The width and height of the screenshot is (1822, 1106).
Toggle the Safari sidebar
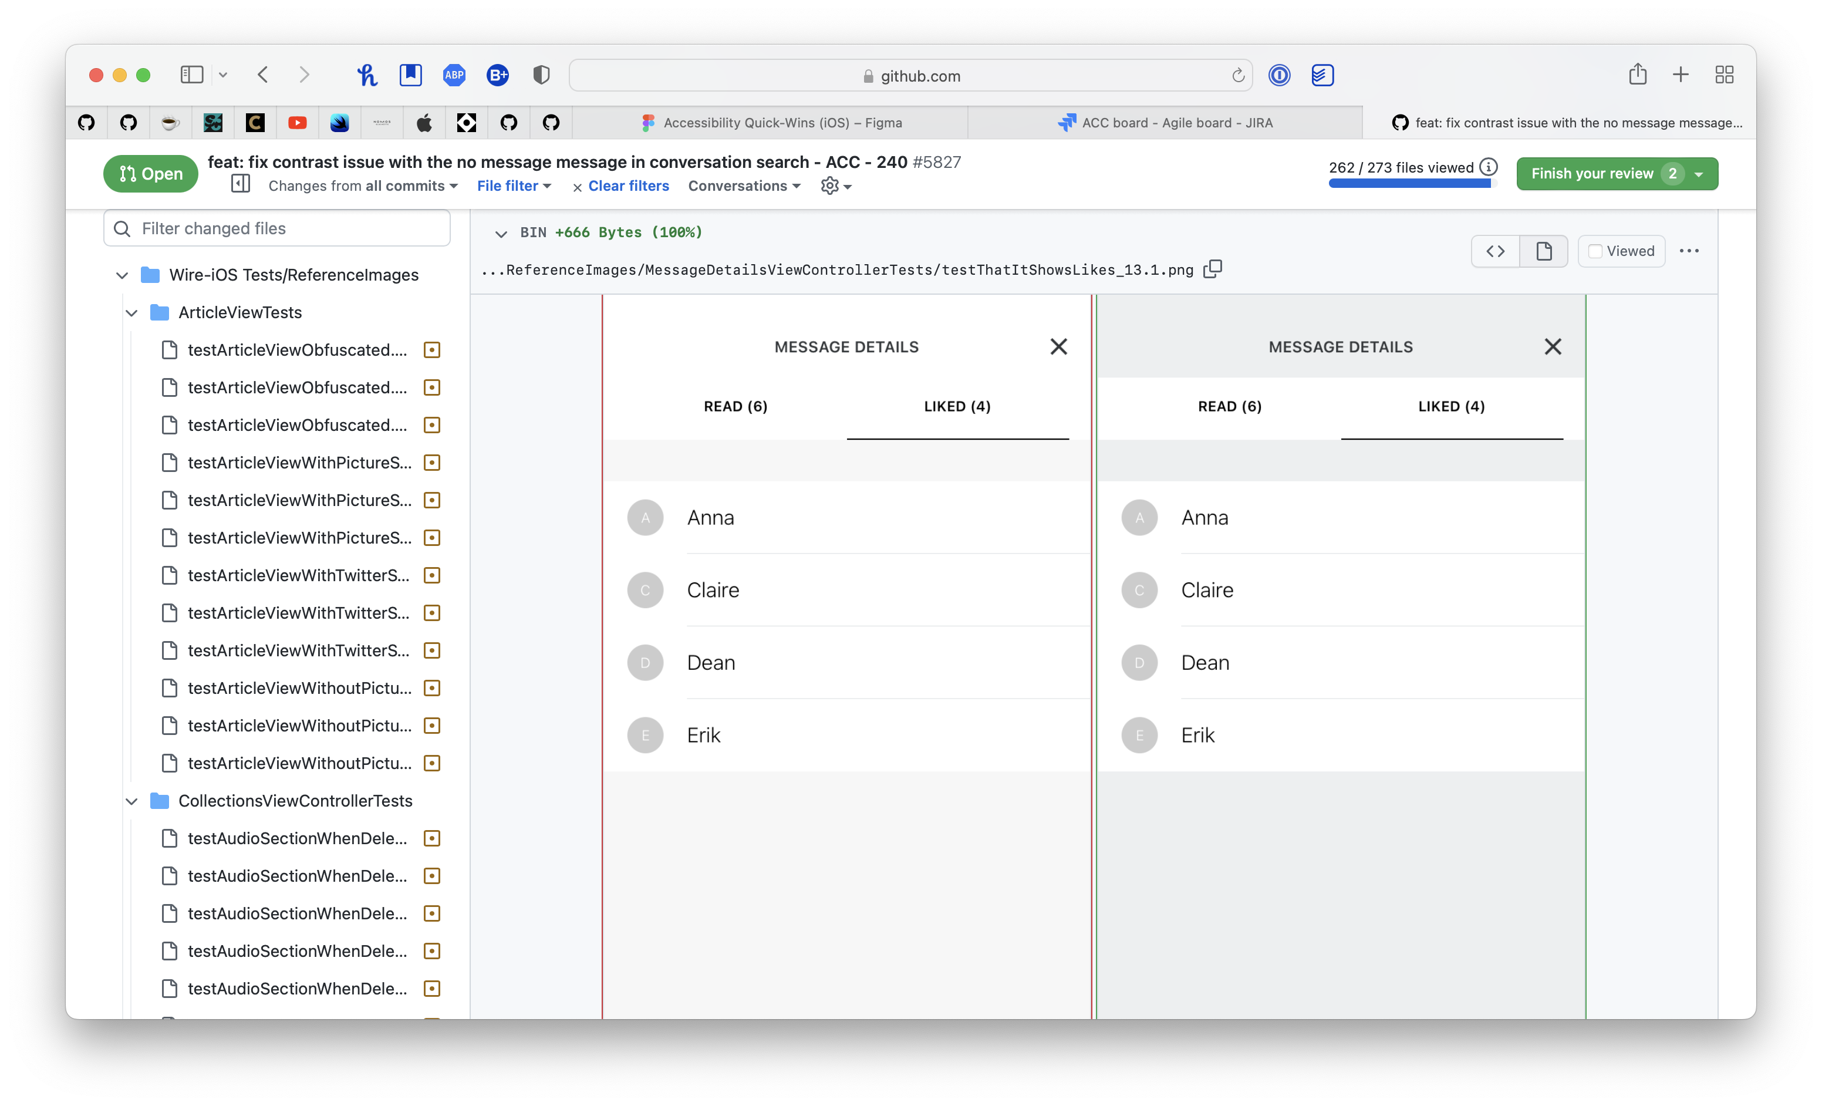[x=191, y=75]
